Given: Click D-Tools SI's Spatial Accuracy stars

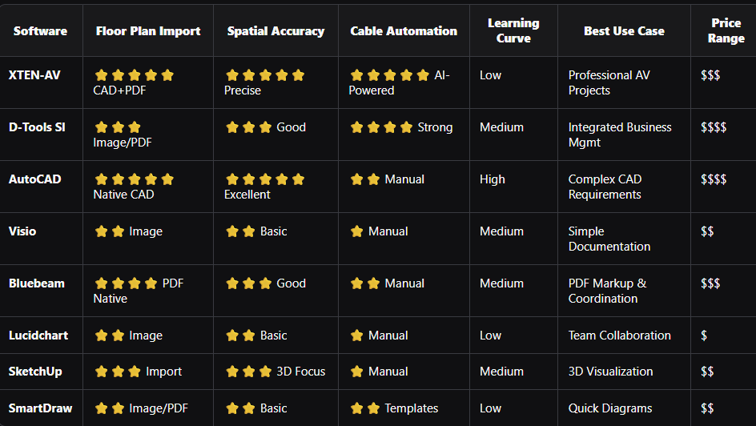Looking at the screenshot, I should pos(249,127).
